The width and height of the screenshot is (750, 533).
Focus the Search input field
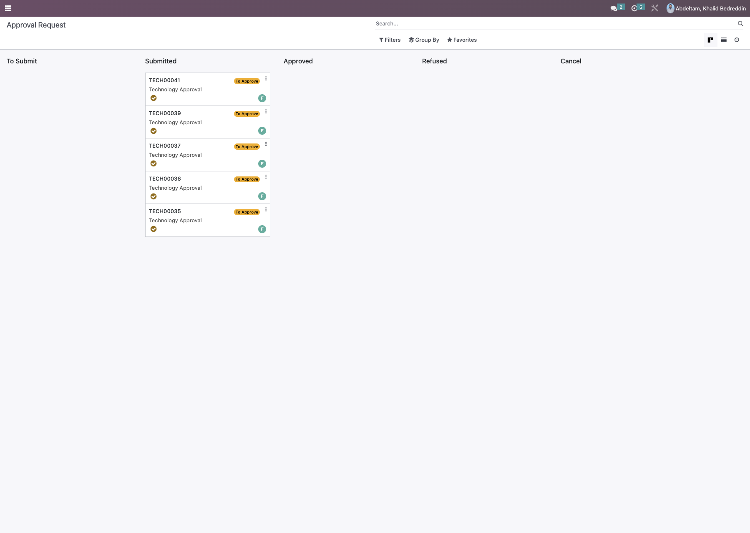[556, 24]
